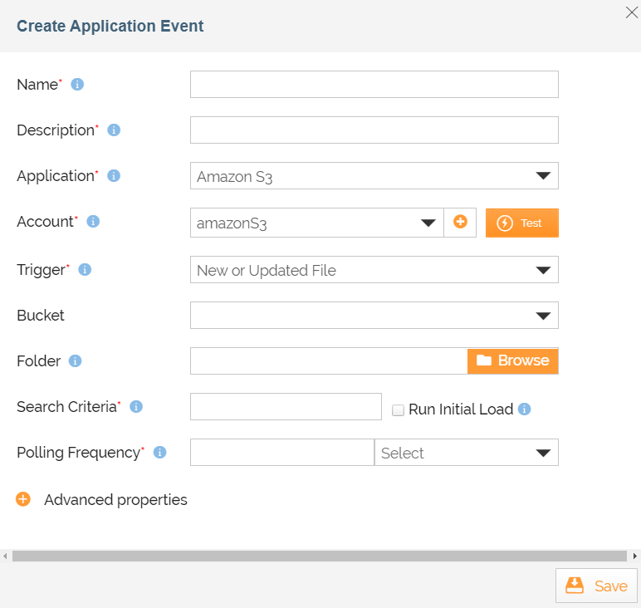Click the info icon beside Description
641x608 pixels.
pyautogui.click(x=115, y=130)
